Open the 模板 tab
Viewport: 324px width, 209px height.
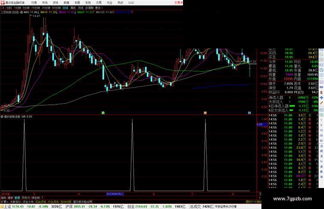point(10,198)
